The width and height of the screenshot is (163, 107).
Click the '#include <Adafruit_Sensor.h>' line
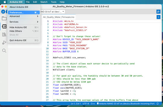[x=70, y=27]
